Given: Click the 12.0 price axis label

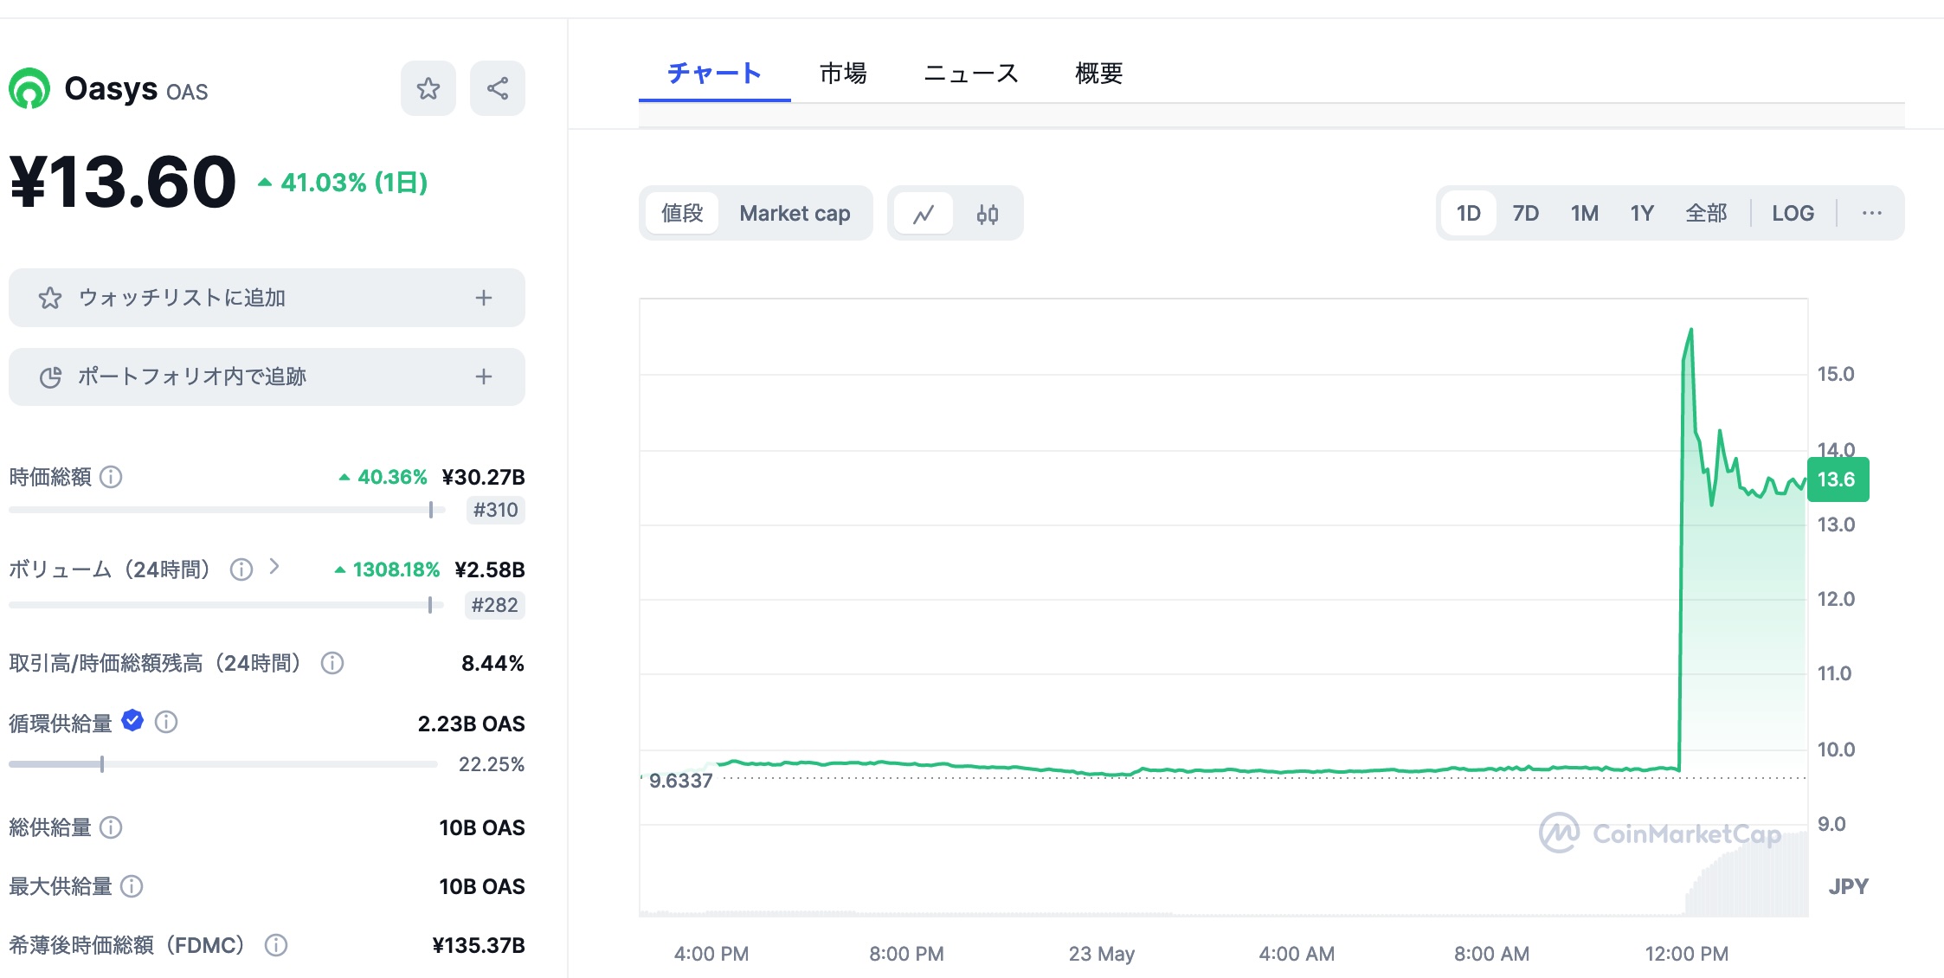Looking at the screenshot, I should (1836, 599).
